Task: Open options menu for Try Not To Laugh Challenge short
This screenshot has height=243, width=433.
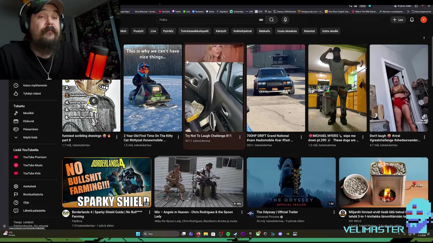Action: (240, 137)
